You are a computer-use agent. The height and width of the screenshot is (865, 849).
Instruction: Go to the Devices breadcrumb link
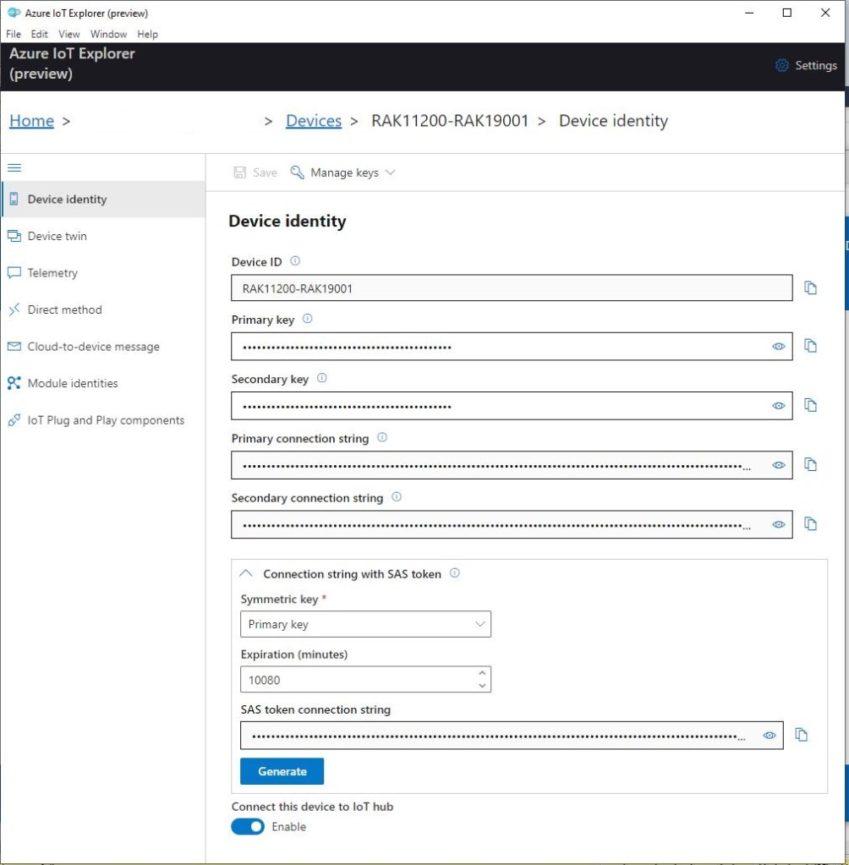point(313,121)
